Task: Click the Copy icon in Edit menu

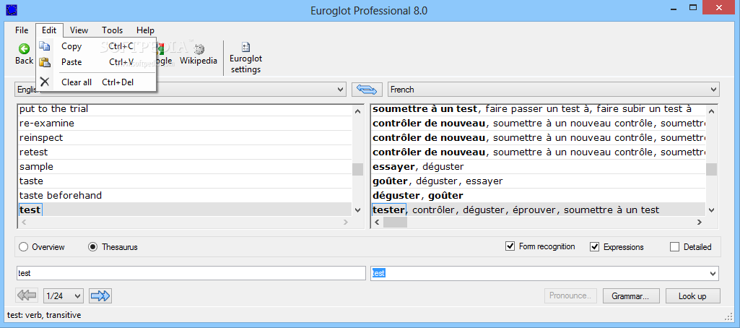Action: tap(44, 46)
